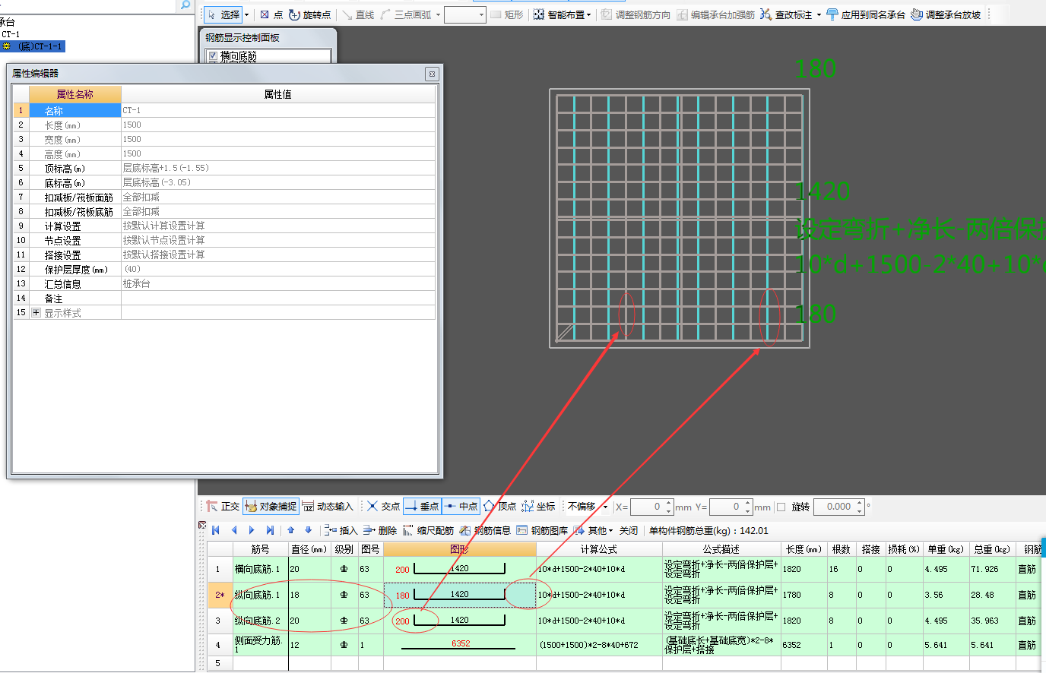Viewport: 1046px width, 673px height.
Task: Open dropdown arrow beside 三点画弧
Action: [x=438, y=14]
